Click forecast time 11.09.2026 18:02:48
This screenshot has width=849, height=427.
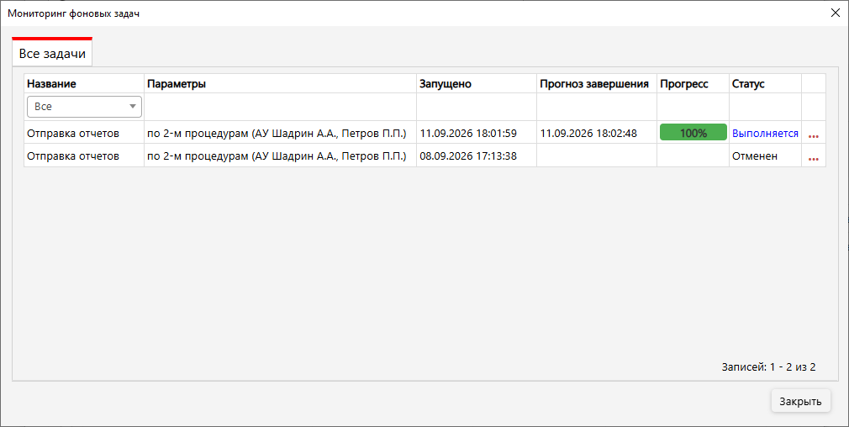[x=588, y=133]
